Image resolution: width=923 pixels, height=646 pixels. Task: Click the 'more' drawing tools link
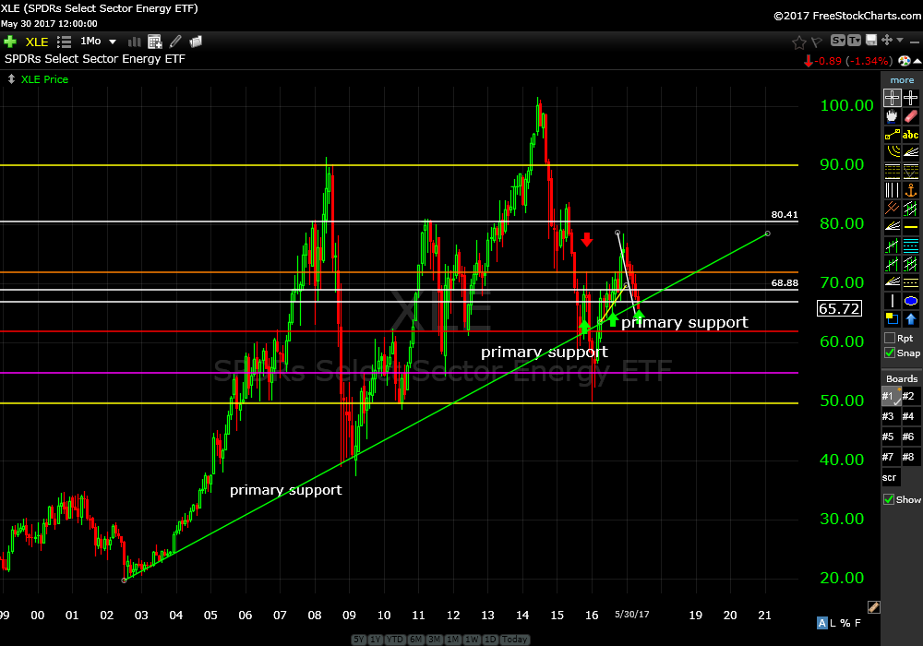902,80
